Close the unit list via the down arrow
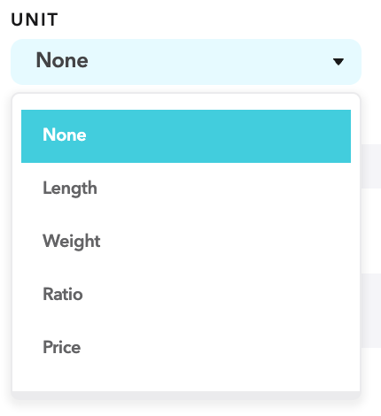The image size is (381, 416). point(338,62)
